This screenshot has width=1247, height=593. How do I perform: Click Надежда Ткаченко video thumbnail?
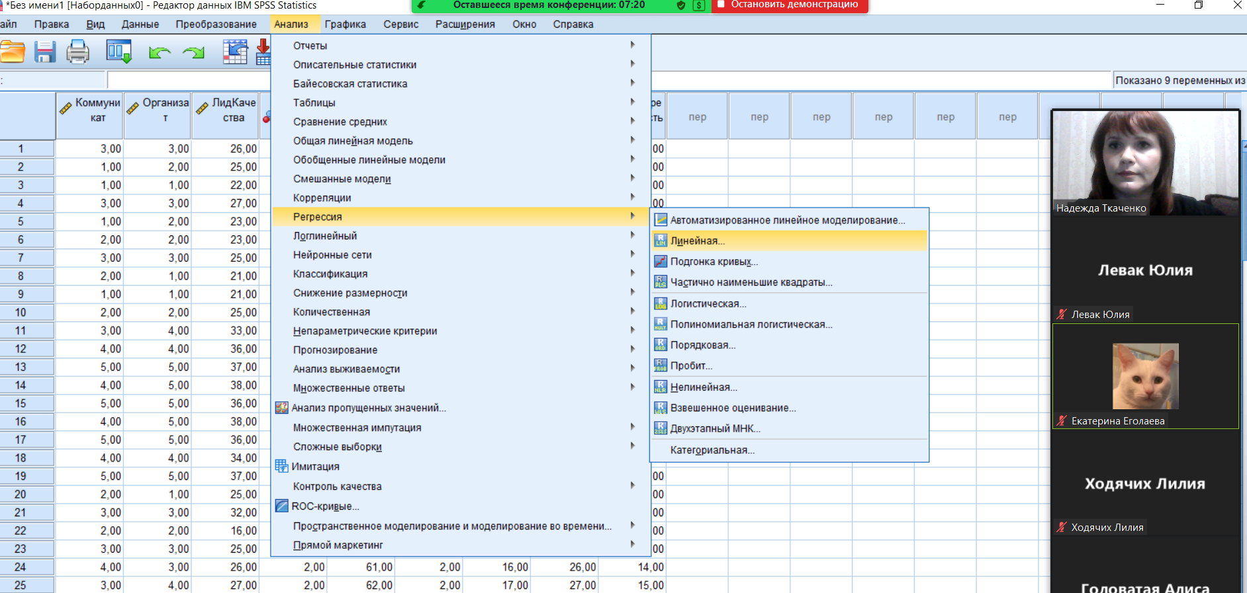coord(1145,163)
